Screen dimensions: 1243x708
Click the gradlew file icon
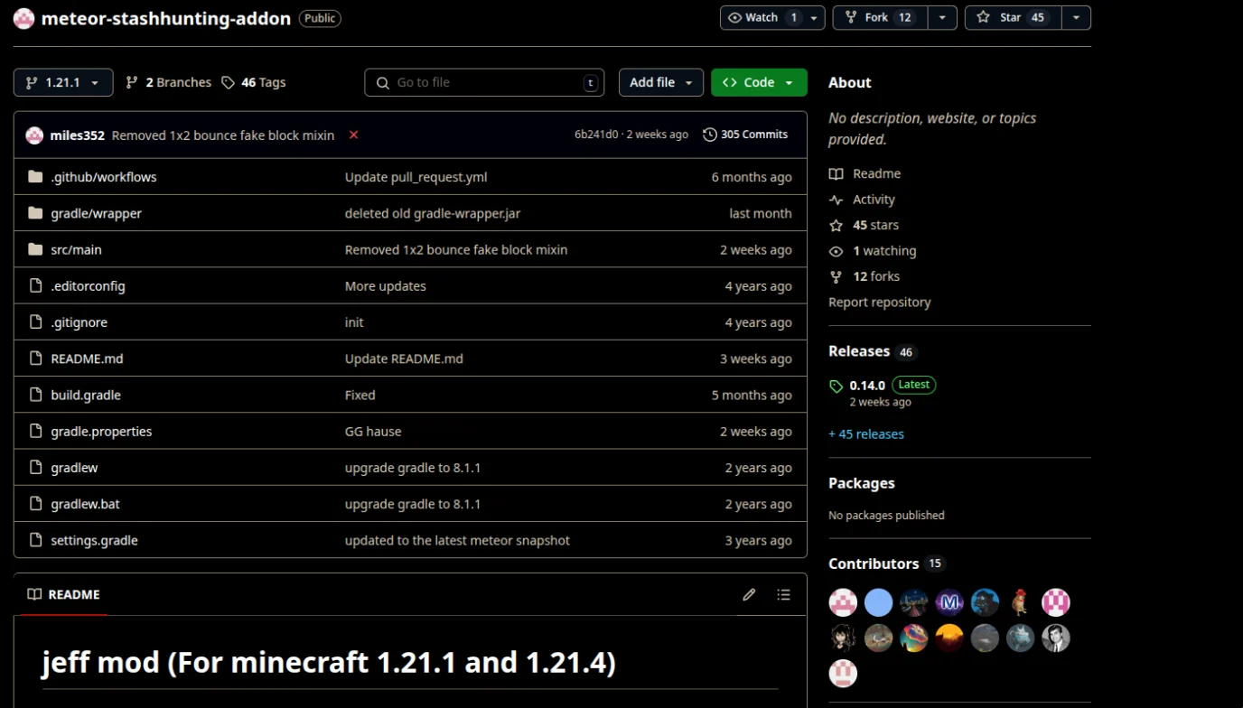pos(35,467)
